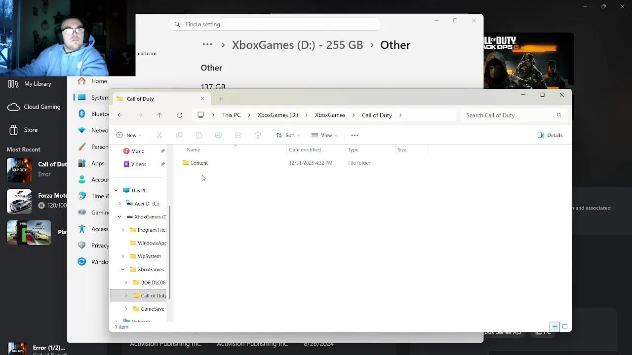Click the search magnifier in File Explorer

pos(559,115)
